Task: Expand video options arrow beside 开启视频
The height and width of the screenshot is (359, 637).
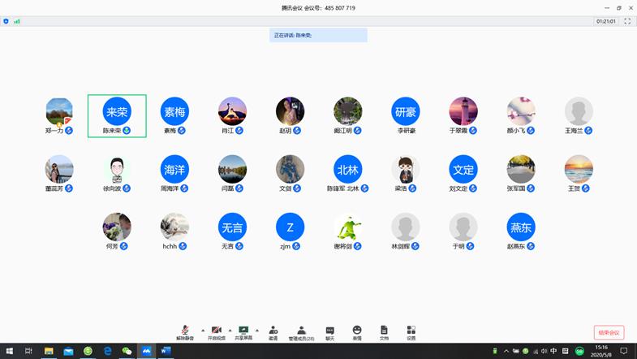Action: click(x=230, y=330)
